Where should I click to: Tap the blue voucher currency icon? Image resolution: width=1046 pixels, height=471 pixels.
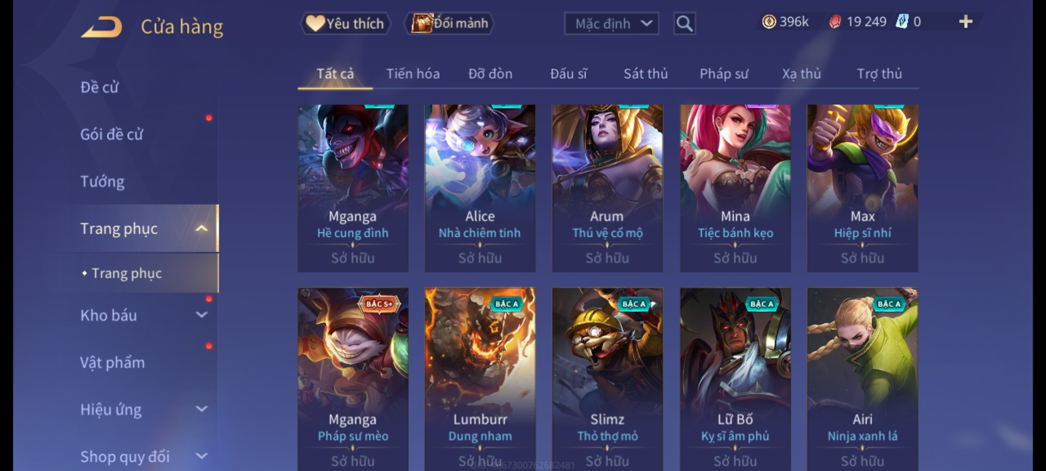click(901, 22)
